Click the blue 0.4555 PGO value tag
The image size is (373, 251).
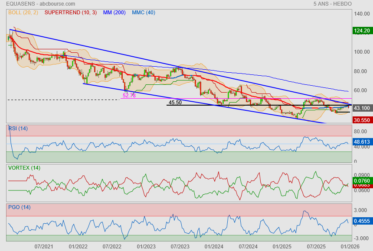pyautogui.click(x=361, y=220)
